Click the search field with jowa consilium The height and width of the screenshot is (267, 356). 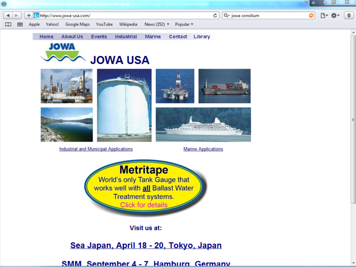coord(269,16)
